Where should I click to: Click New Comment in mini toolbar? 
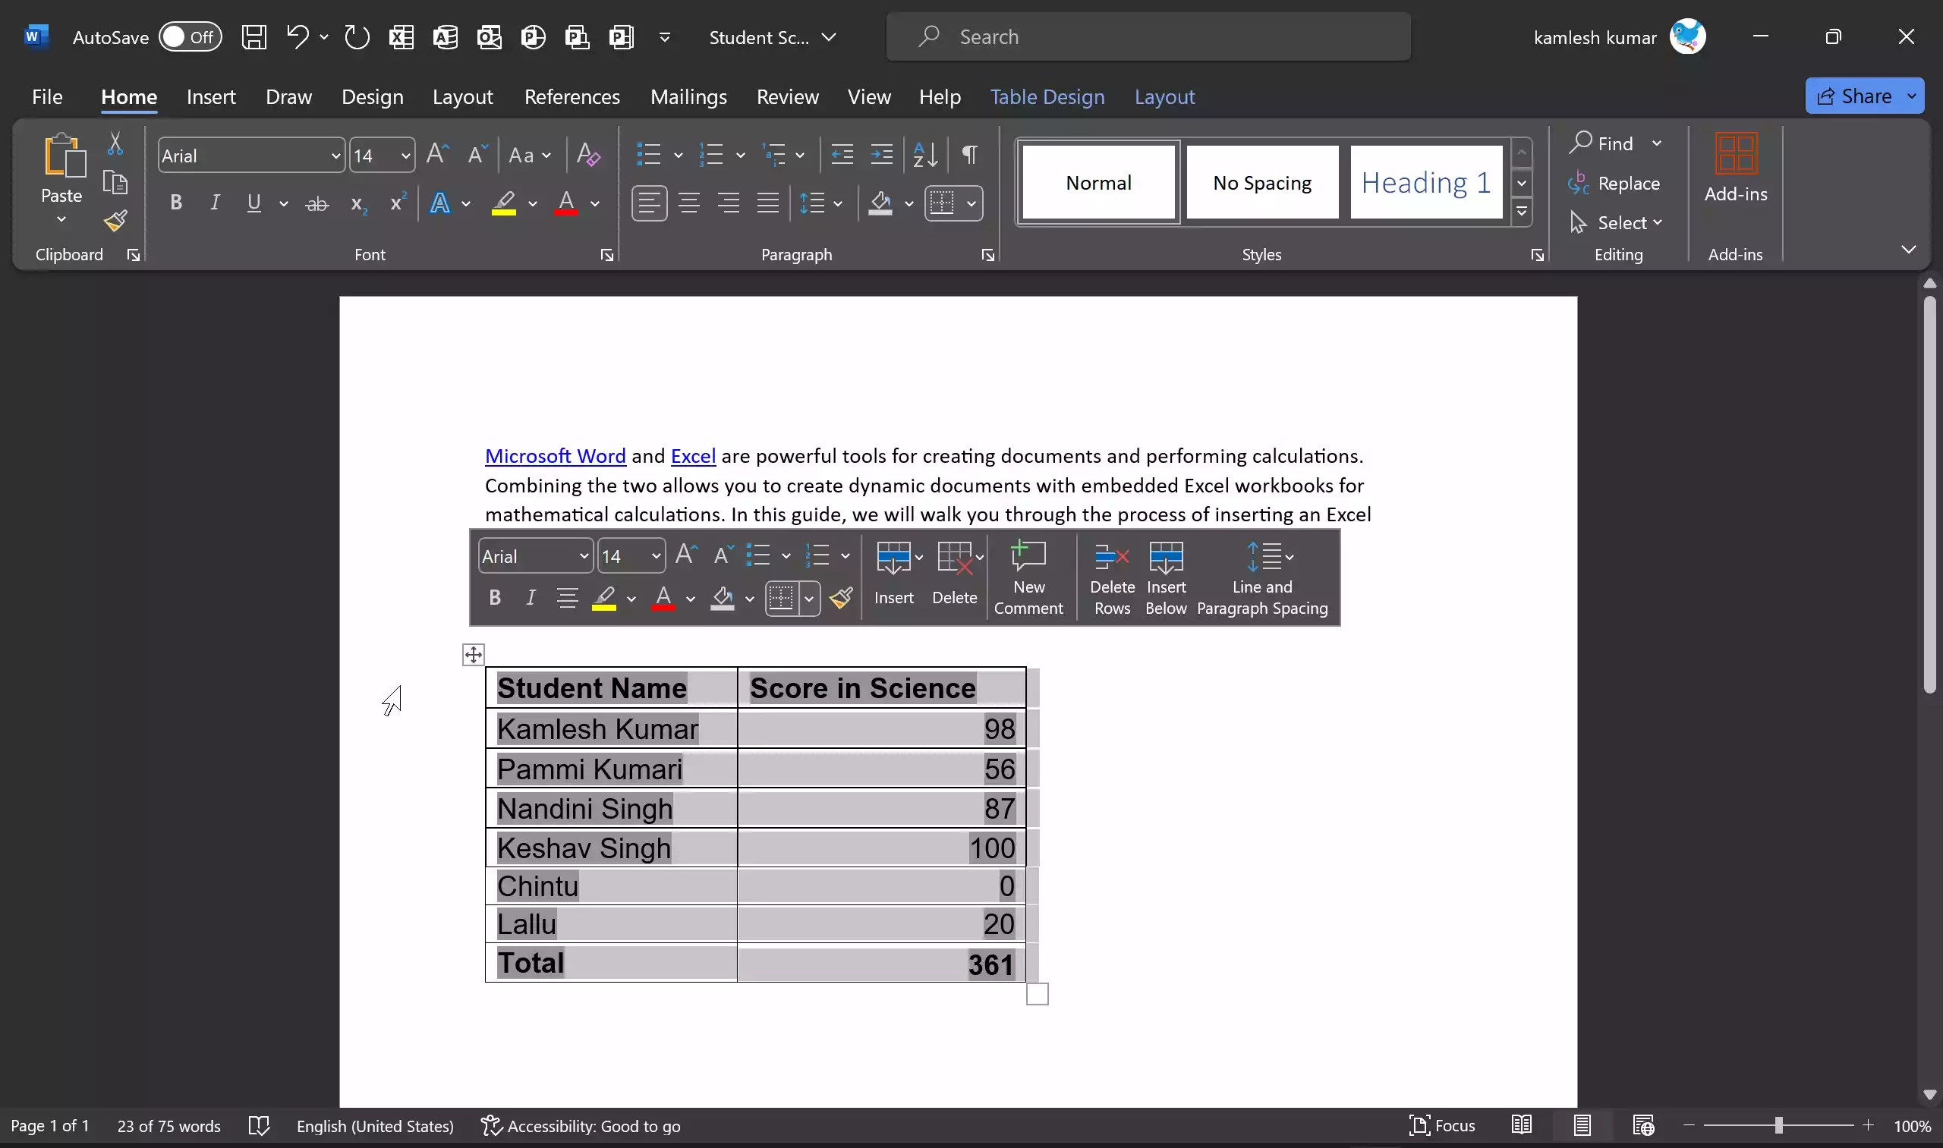click(1028, 578)
